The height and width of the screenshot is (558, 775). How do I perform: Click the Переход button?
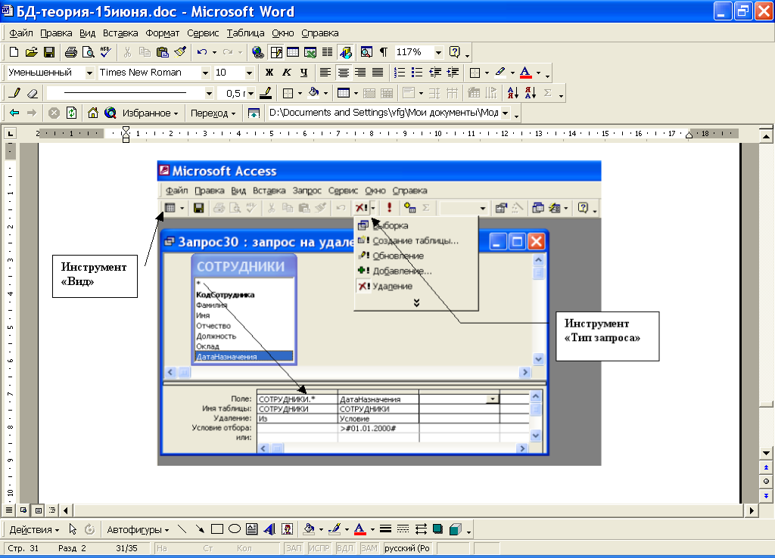(x=213, y=113)
